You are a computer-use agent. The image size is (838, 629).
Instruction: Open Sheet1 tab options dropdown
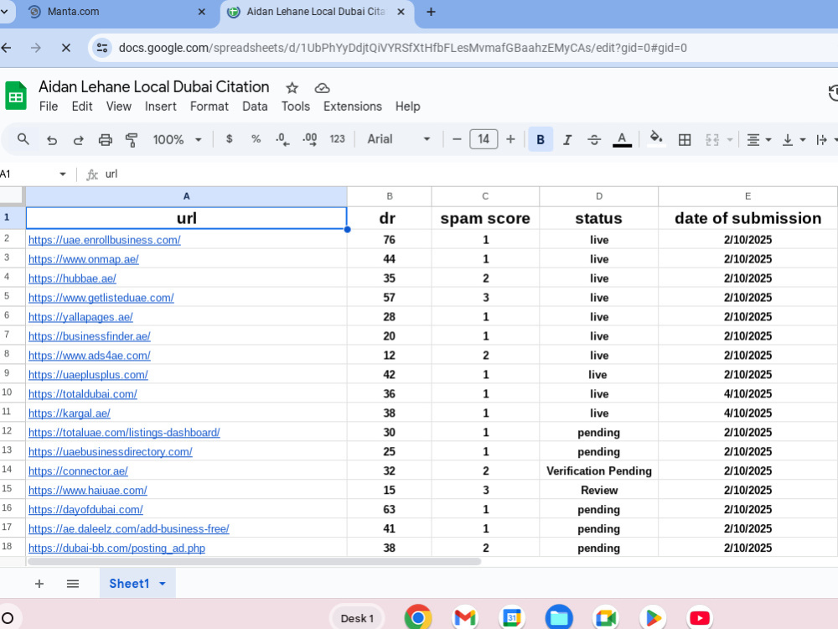click(x=163, y=584)
